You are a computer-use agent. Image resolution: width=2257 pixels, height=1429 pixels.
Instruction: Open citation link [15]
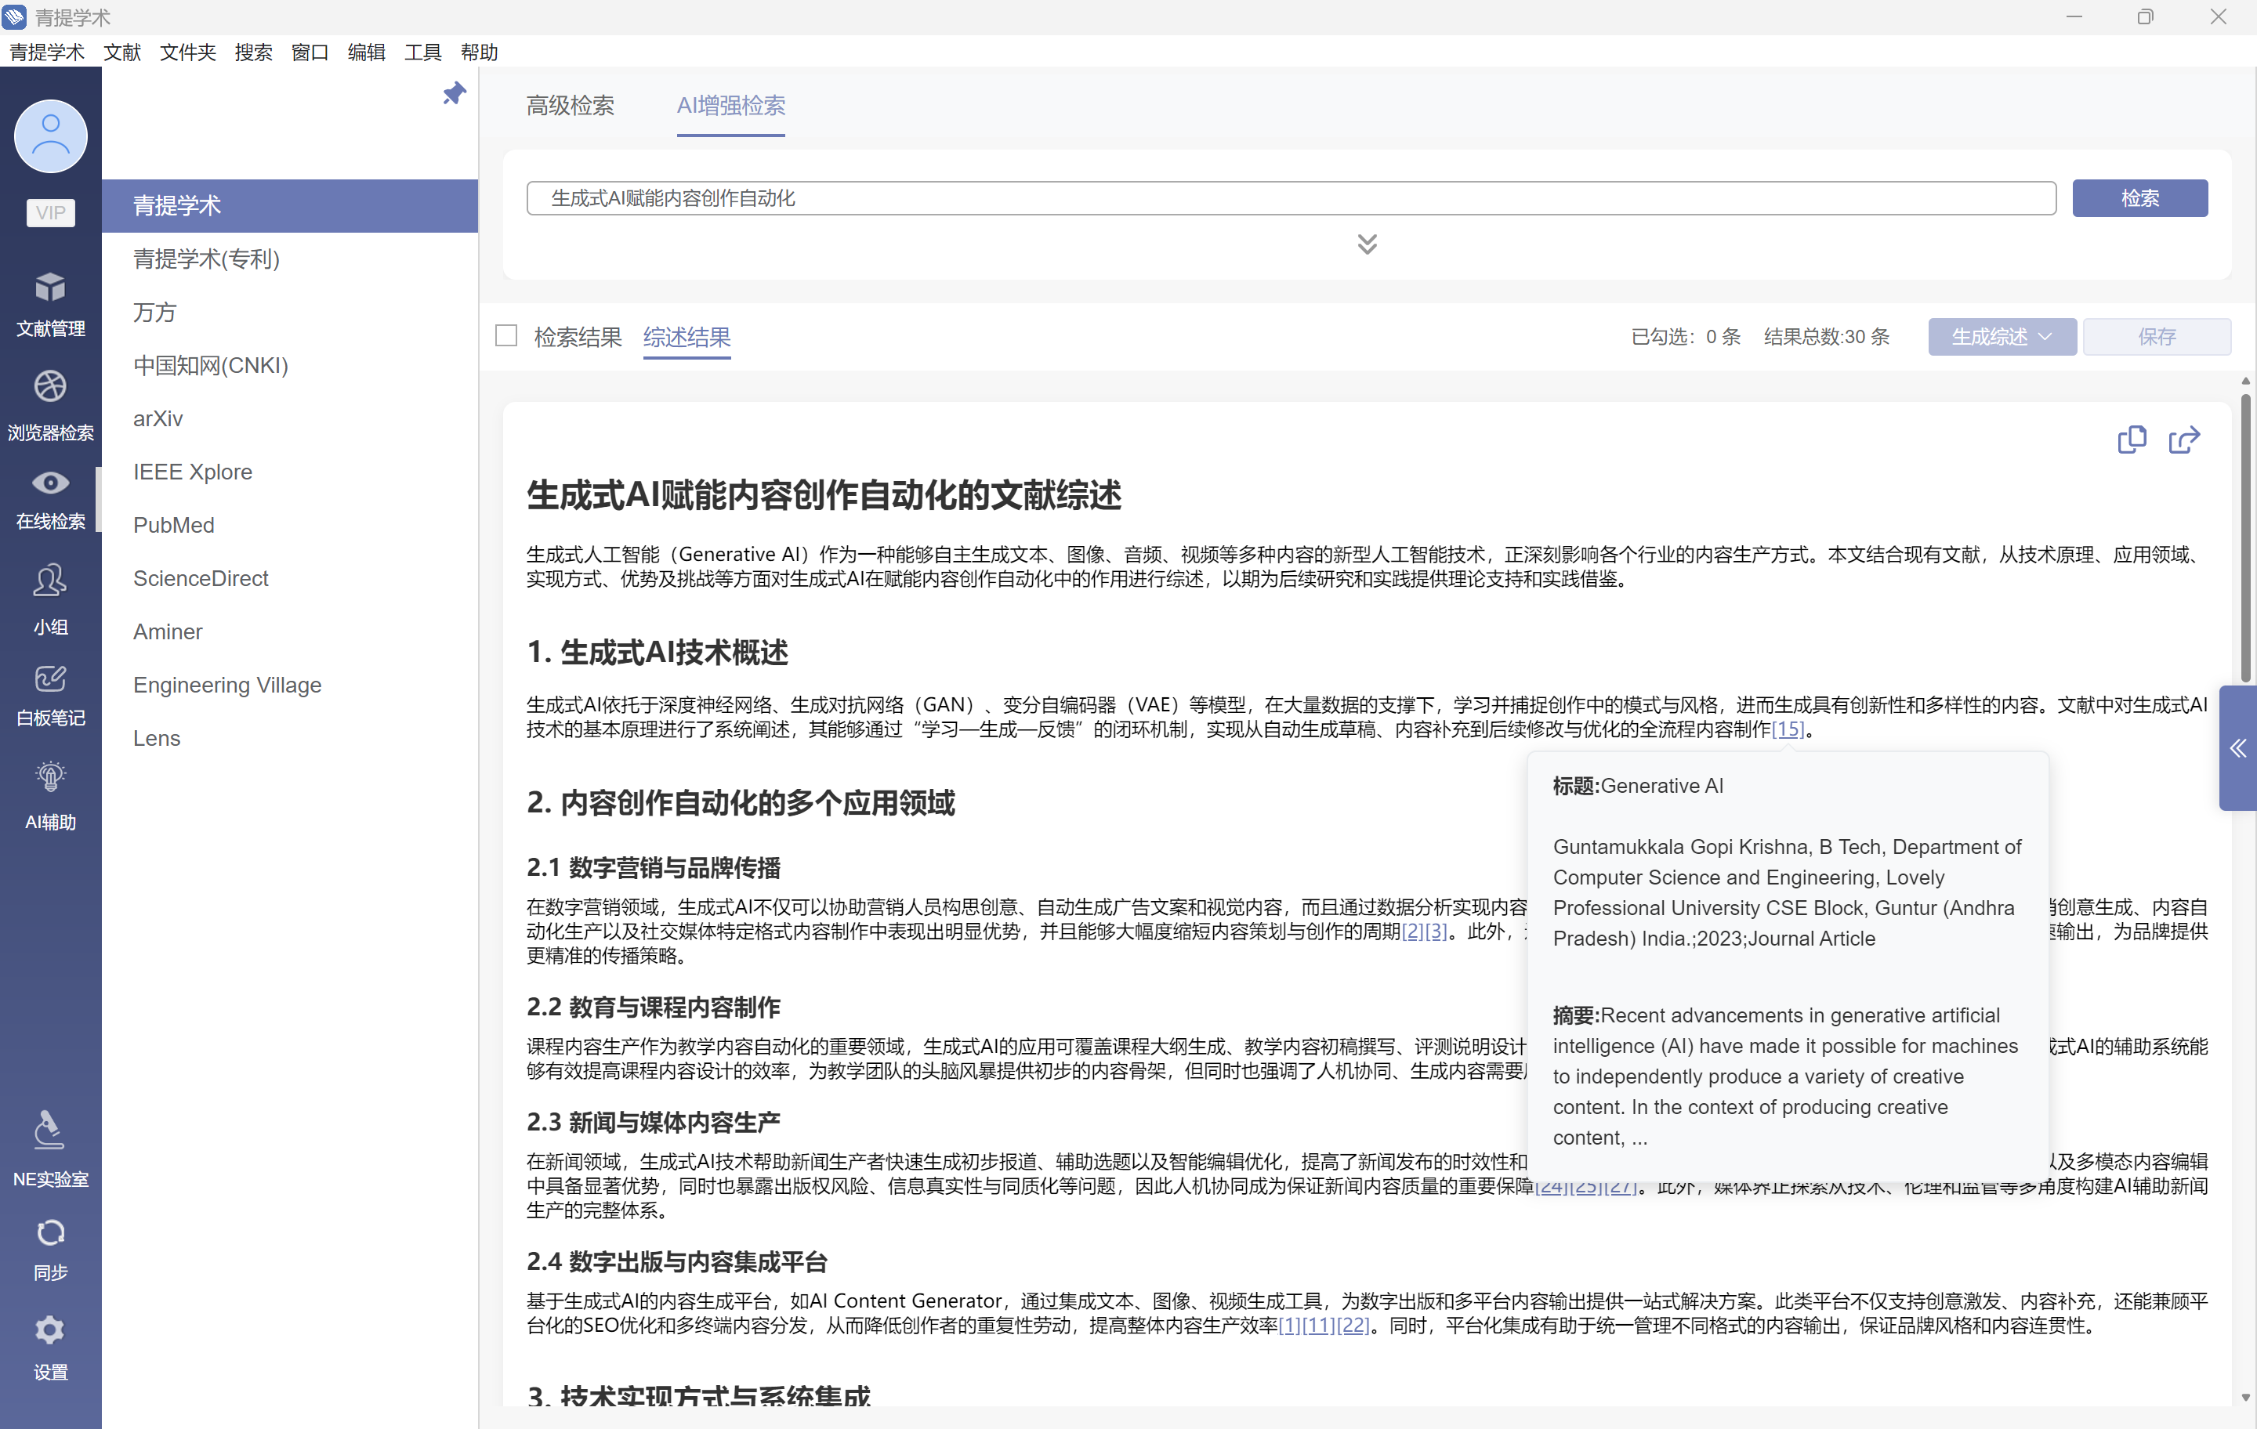coord(1787,729)
